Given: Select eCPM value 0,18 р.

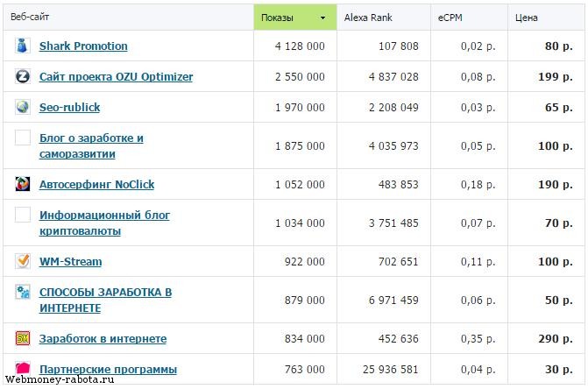Looking at the screenshot, I should pos(478,184).
